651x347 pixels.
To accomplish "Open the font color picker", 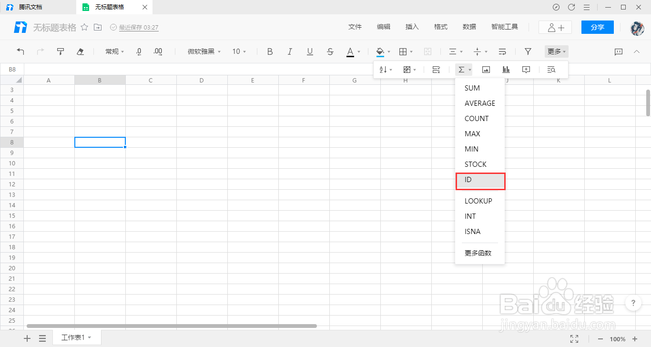I will [x=353, y=51].
